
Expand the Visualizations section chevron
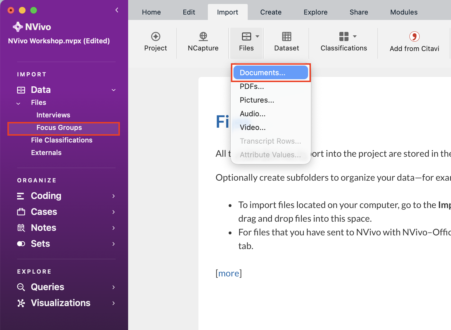pyautogui.click(x=114, y=303)
